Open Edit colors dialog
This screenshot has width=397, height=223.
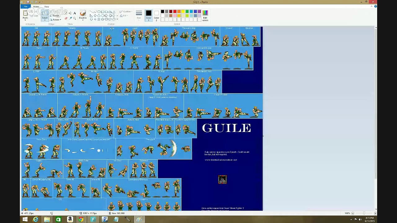[205, 15]
